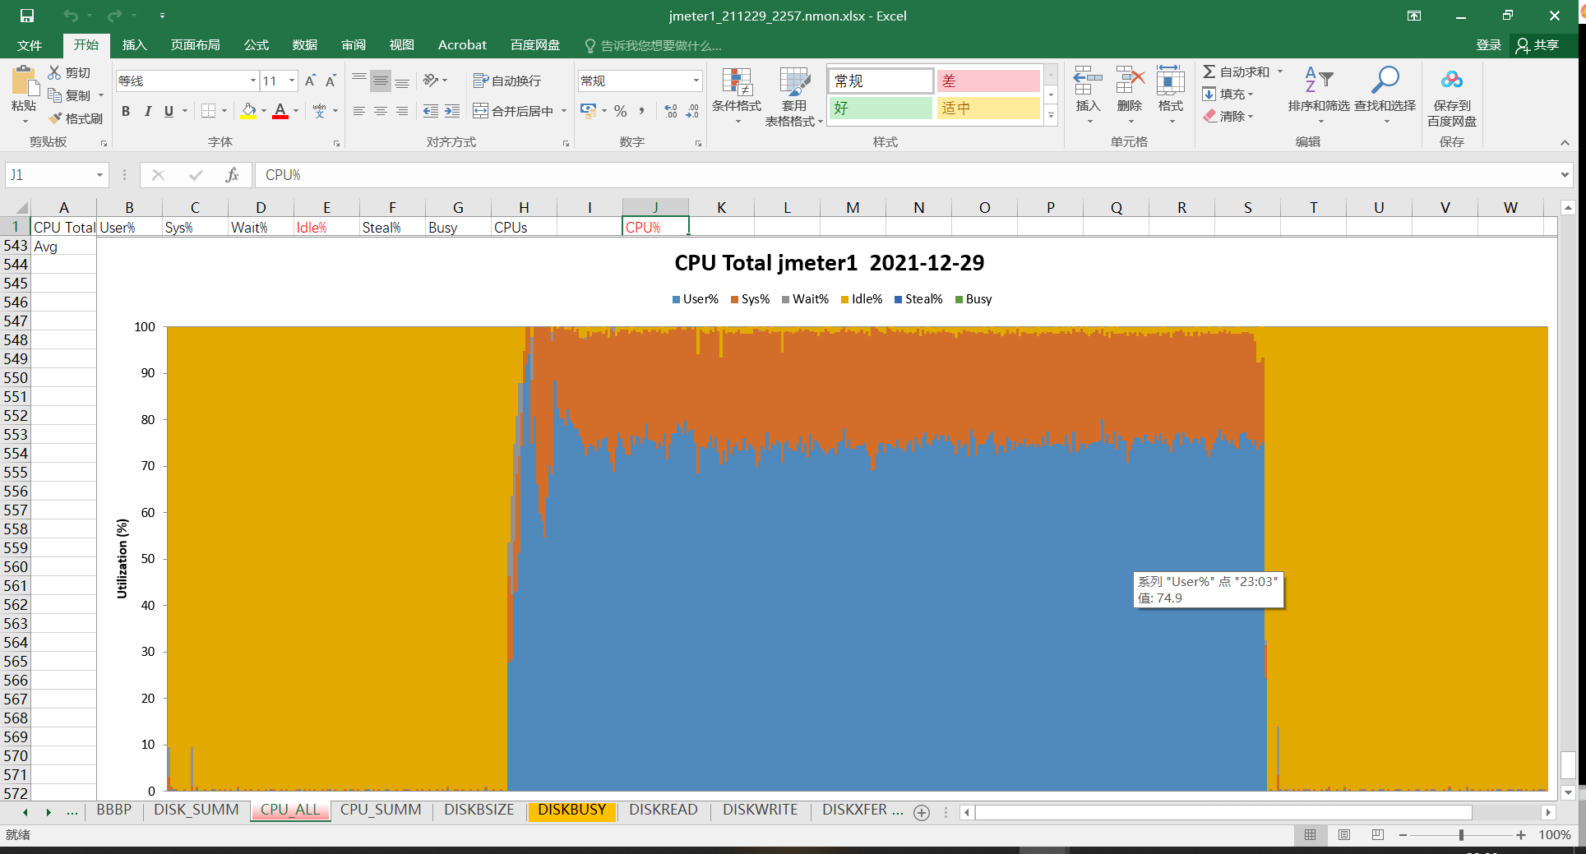Image resolution: width=1586 pixels, height=854 pixels.
Task: Open the font size dropdown
Action: point(292,81)
